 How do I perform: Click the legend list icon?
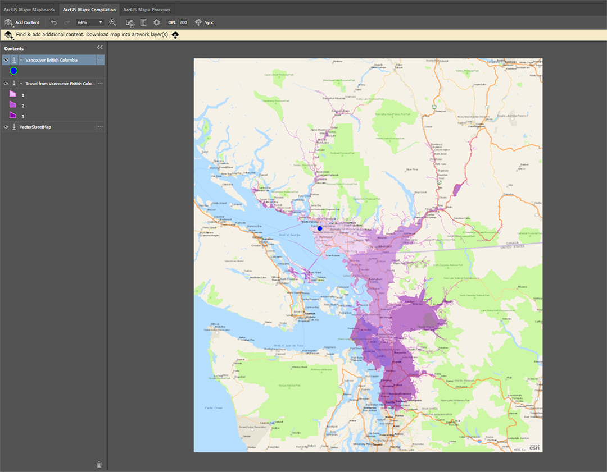(x=143, y=22)
